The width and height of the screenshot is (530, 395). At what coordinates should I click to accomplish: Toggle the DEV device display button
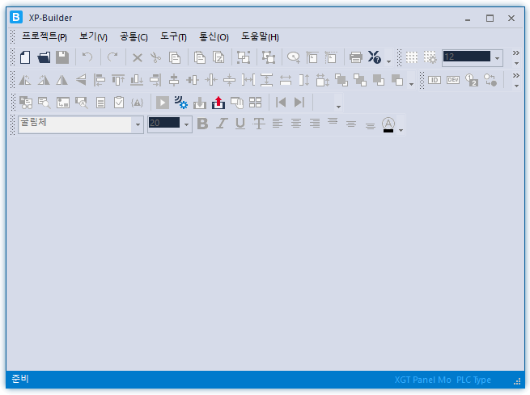click(453, 80)
